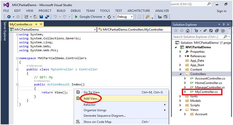Image resolution: width=233 pixels, height=125 pixels.
Task: Toggle auto-hide pin on Solution Explorer
Action: click(x=224, y=24)
